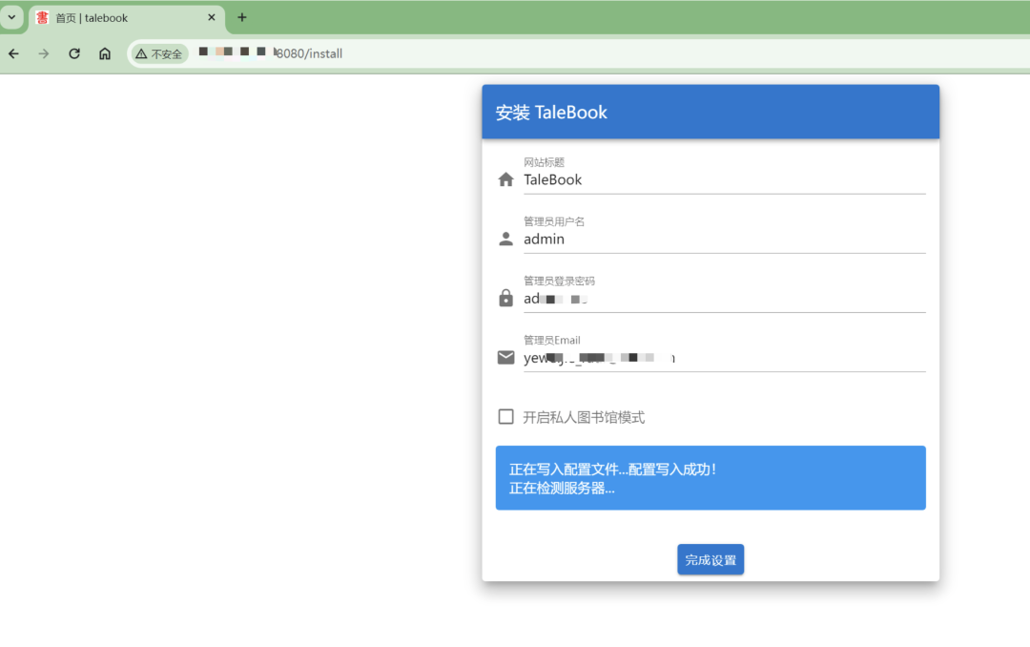The width and height of the screenshot is (1030, 647).
Task: Click the admin username input field
Action: [x=725, y=239]
